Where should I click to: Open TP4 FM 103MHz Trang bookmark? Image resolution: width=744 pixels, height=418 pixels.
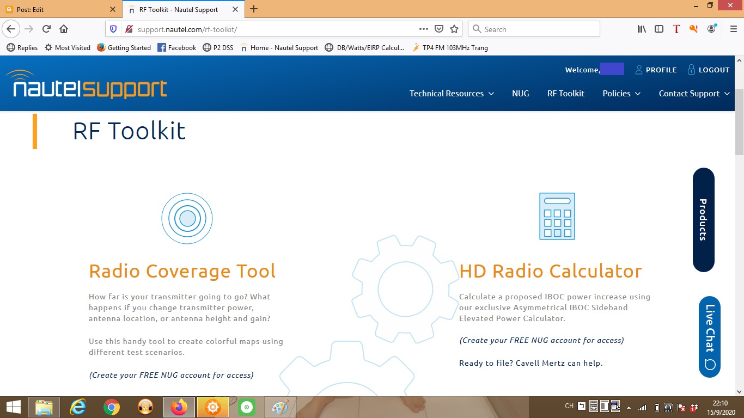[x=450, y=48]
